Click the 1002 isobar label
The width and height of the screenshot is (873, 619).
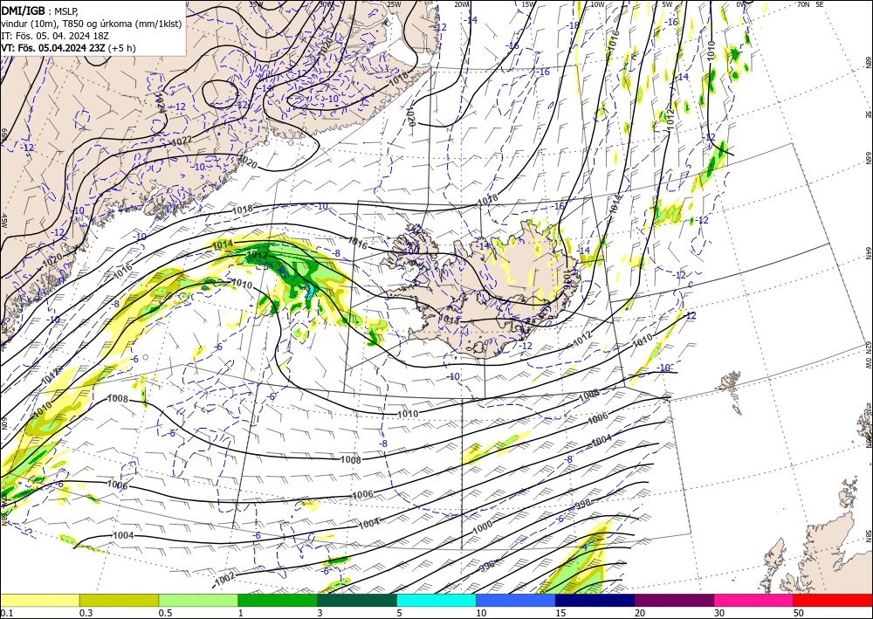(225, 580)
